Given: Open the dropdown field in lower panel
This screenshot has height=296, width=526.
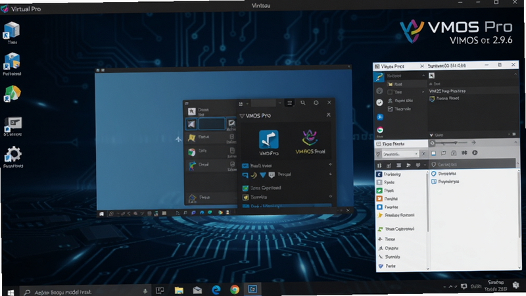Looking at the screenshot, I should coord(400,154).
